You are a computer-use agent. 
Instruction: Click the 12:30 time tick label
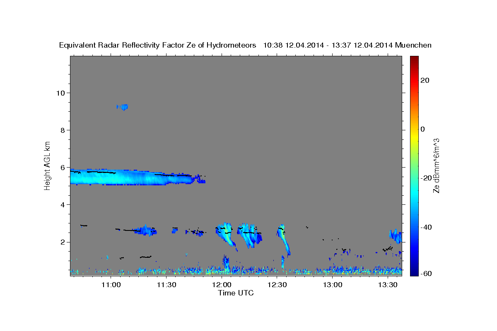[x=277, y=285]
